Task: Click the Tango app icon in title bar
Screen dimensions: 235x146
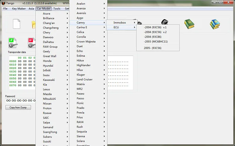Action: tap(3, 3)
